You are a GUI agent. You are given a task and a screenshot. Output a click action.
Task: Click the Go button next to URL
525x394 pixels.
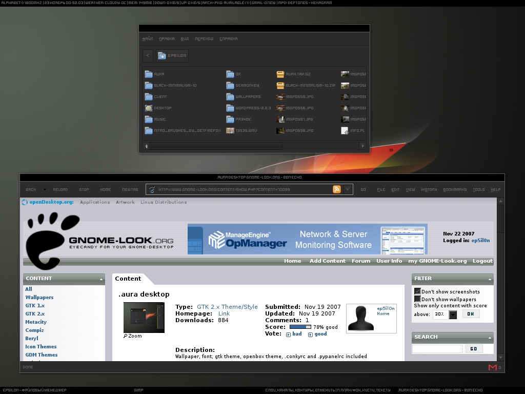point(364,190)
